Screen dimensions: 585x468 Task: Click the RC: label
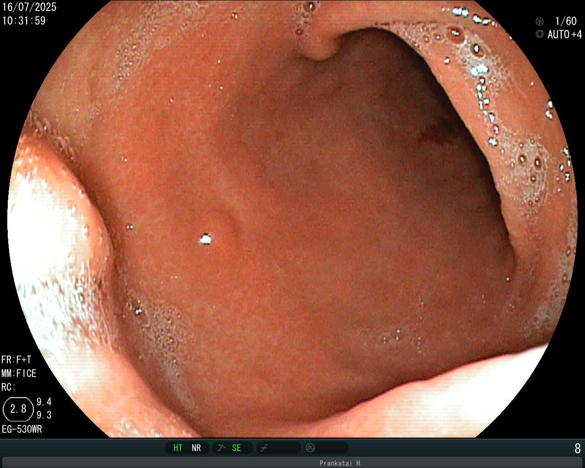(8, 387)
